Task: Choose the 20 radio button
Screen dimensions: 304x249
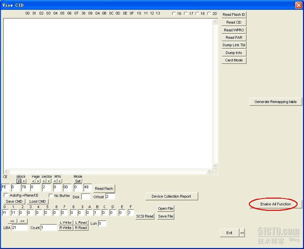Action: [209, 14]
